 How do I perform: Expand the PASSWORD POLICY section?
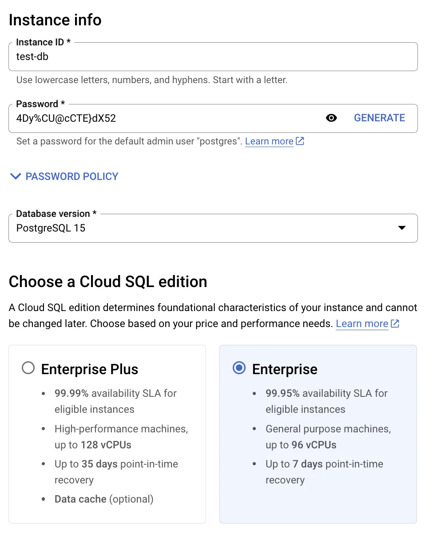[x=64, y=176]
